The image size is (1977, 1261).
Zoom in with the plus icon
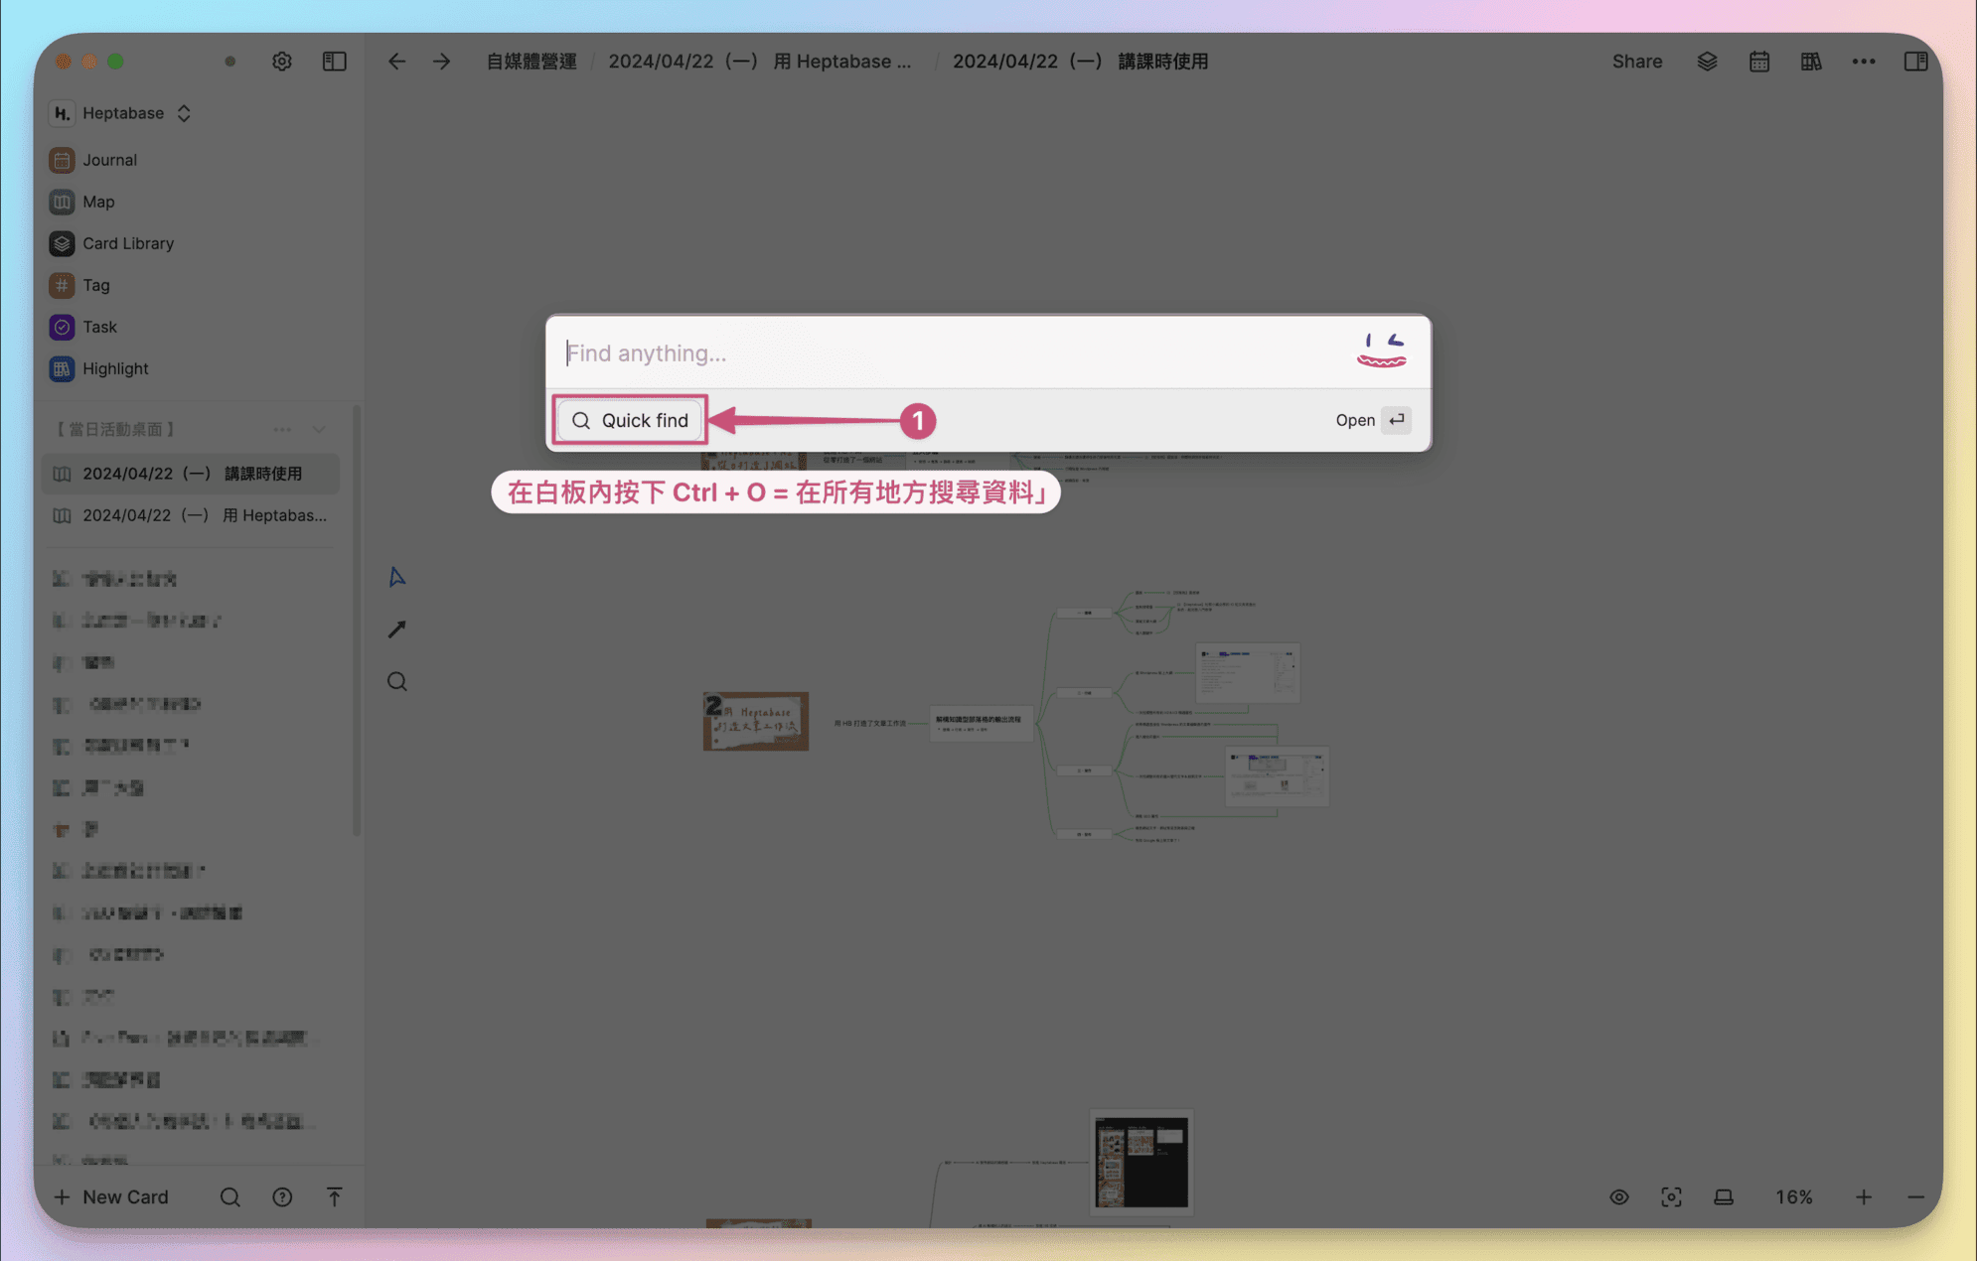pos(1864,1196)
